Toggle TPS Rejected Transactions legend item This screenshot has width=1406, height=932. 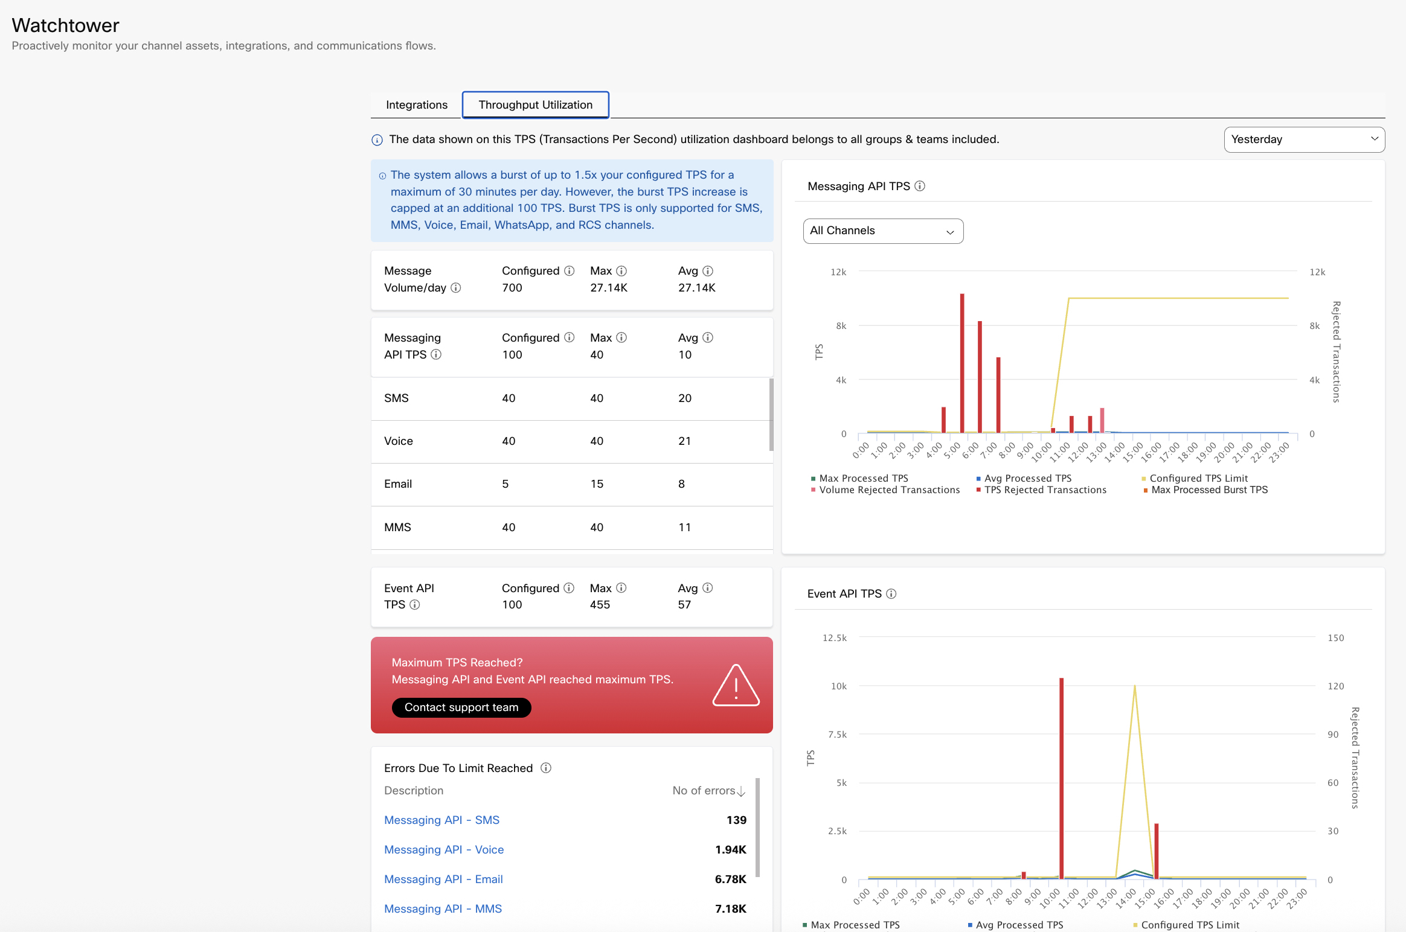[1045, 490]
